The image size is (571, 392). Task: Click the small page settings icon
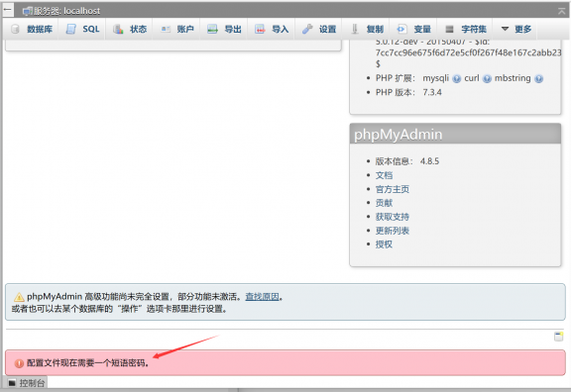[x=559, y=337]
